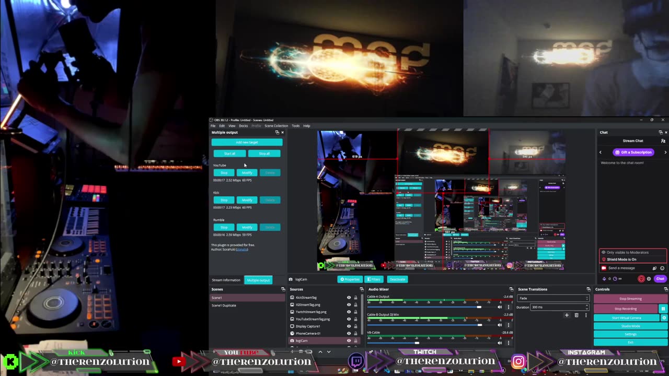This screenshot has height=376, width=669.
Task: Toggle the lock on Display Capture1 source
Action: coord(355,326)
